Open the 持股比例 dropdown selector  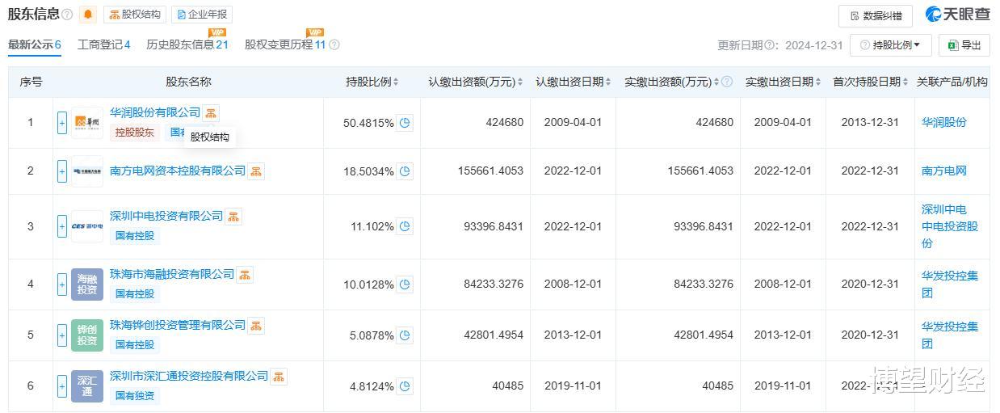coord(890,45)
